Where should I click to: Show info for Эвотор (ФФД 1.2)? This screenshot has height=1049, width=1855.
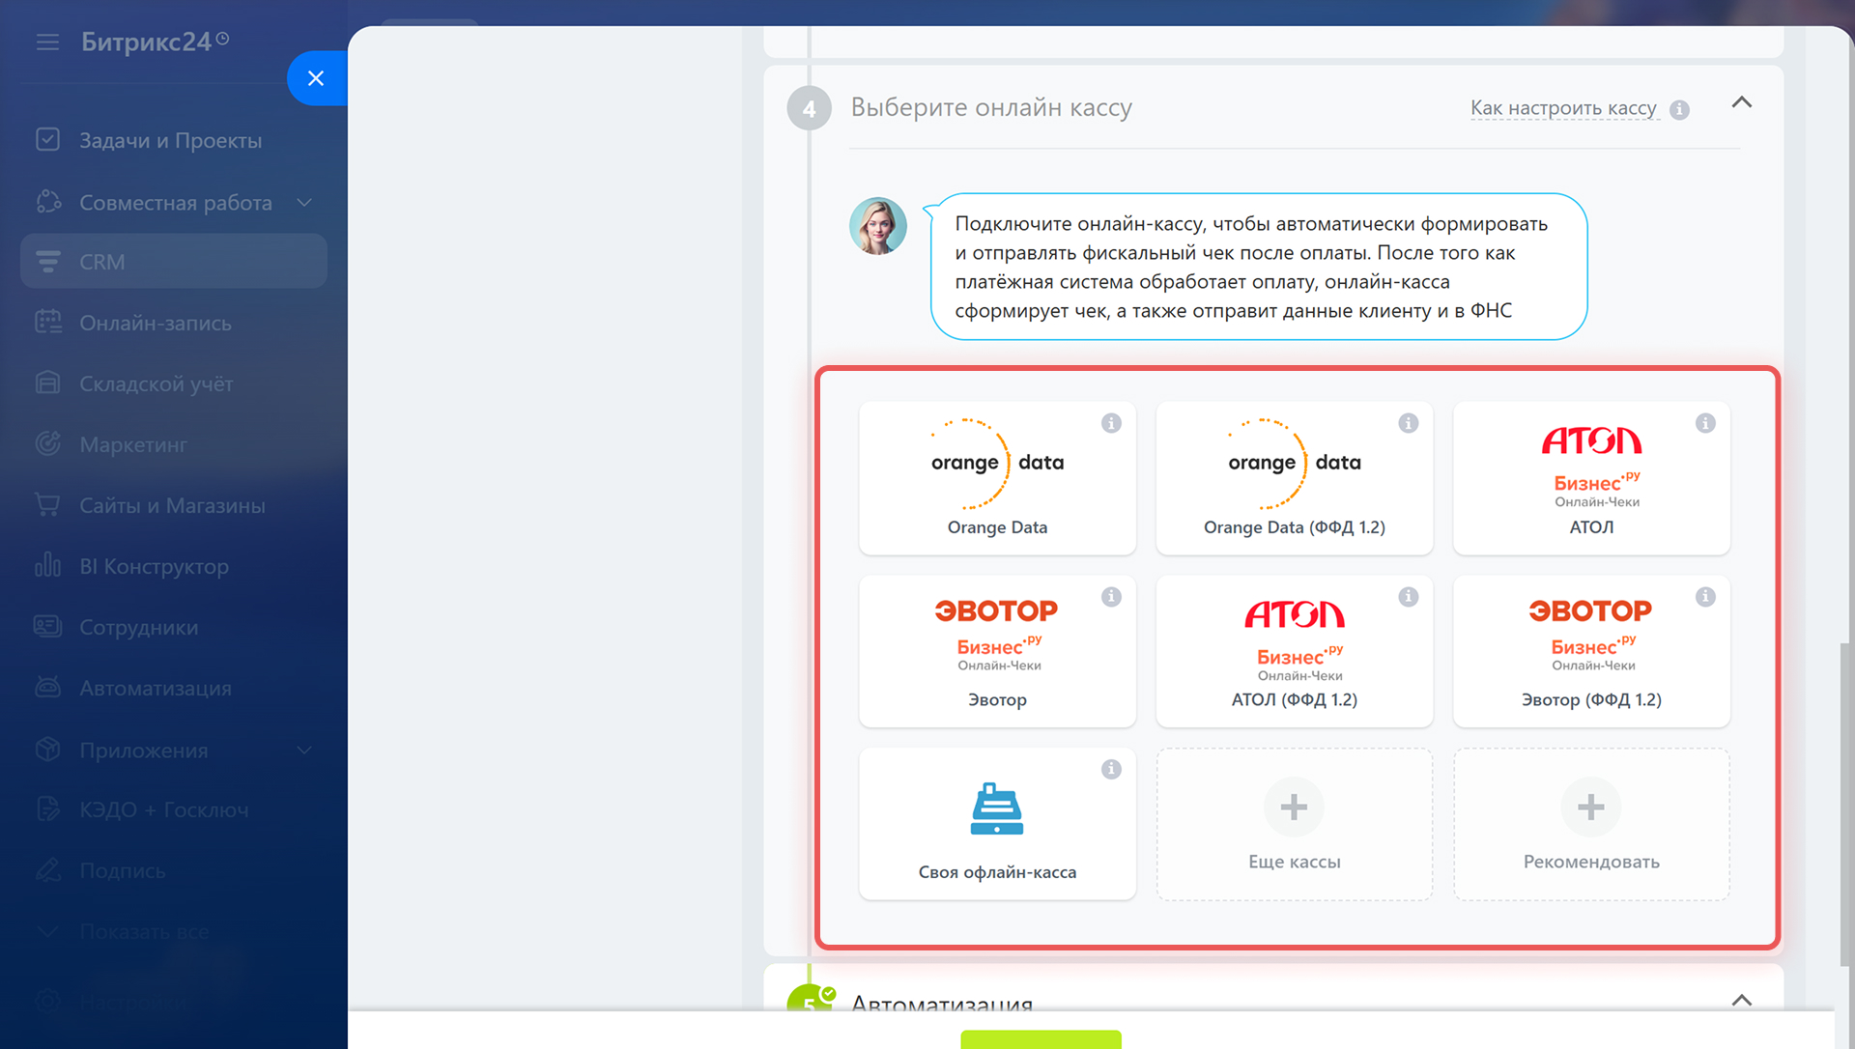coord(1705,597)
